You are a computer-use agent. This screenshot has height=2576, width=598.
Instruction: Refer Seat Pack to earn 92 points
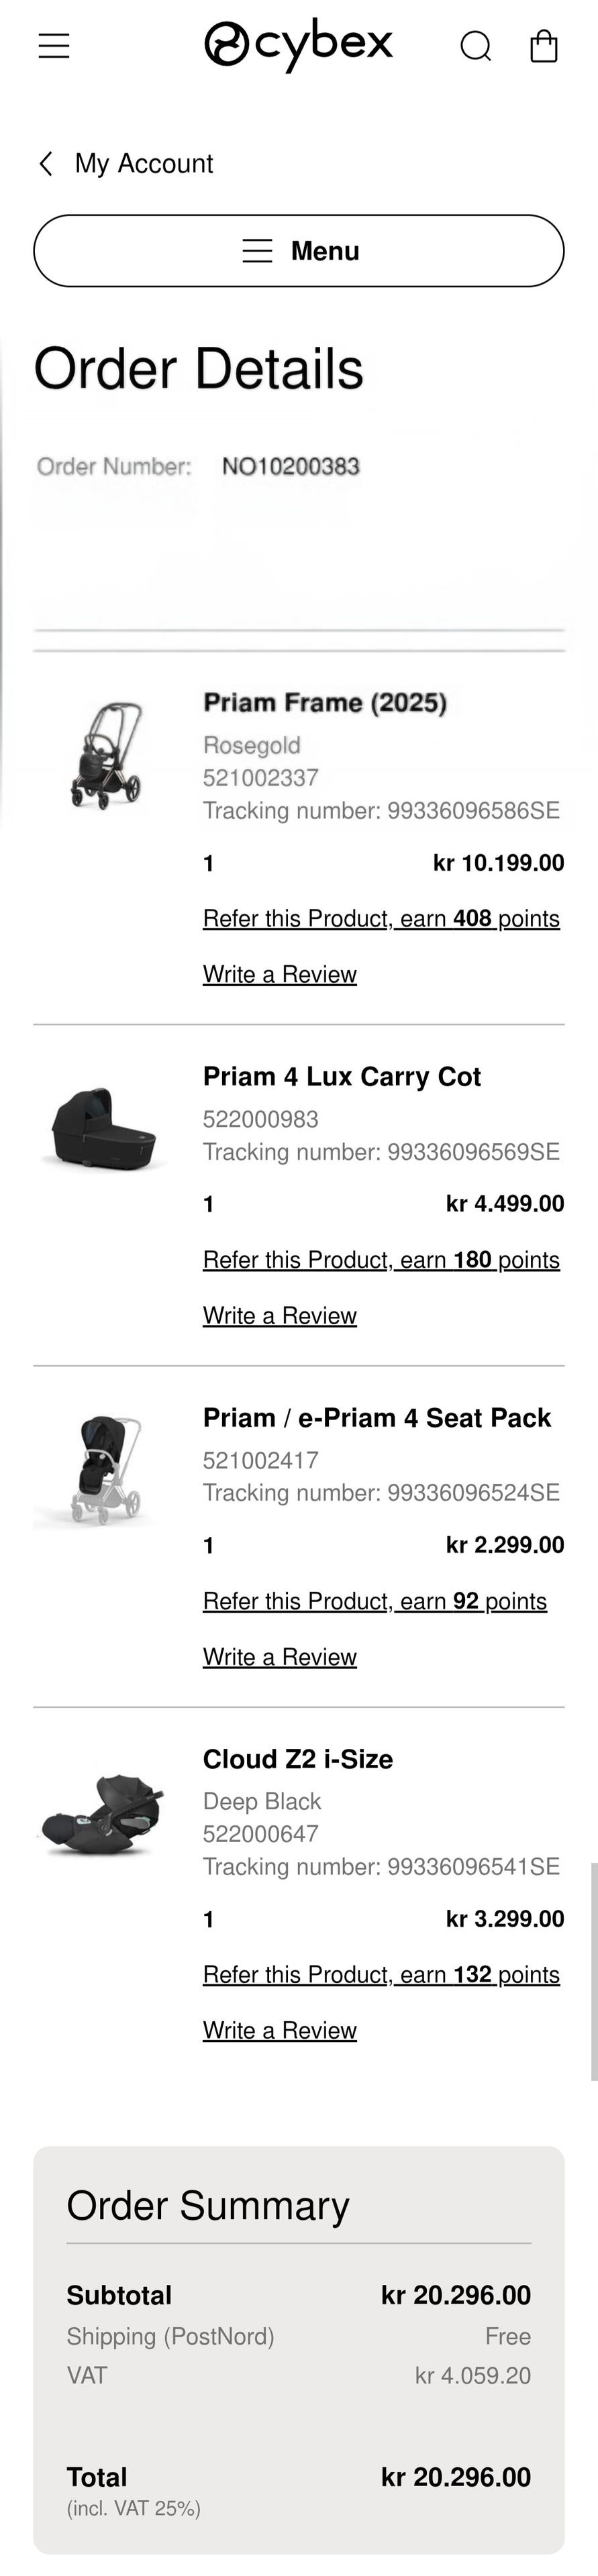[x=375, y=1602]
